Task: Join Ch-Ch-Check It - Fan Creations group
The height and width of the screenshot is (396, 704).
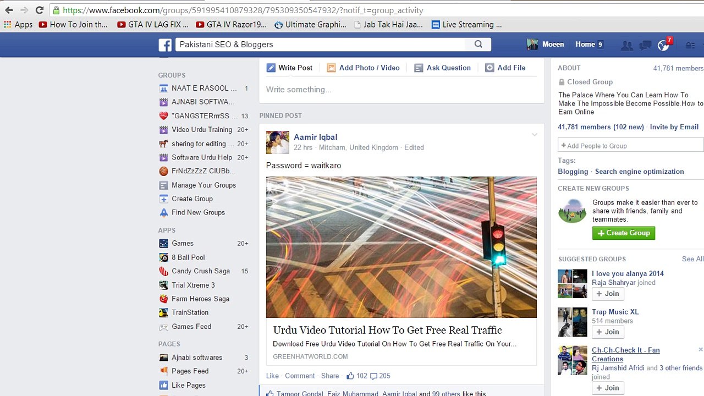Action: tap(608, 388)
